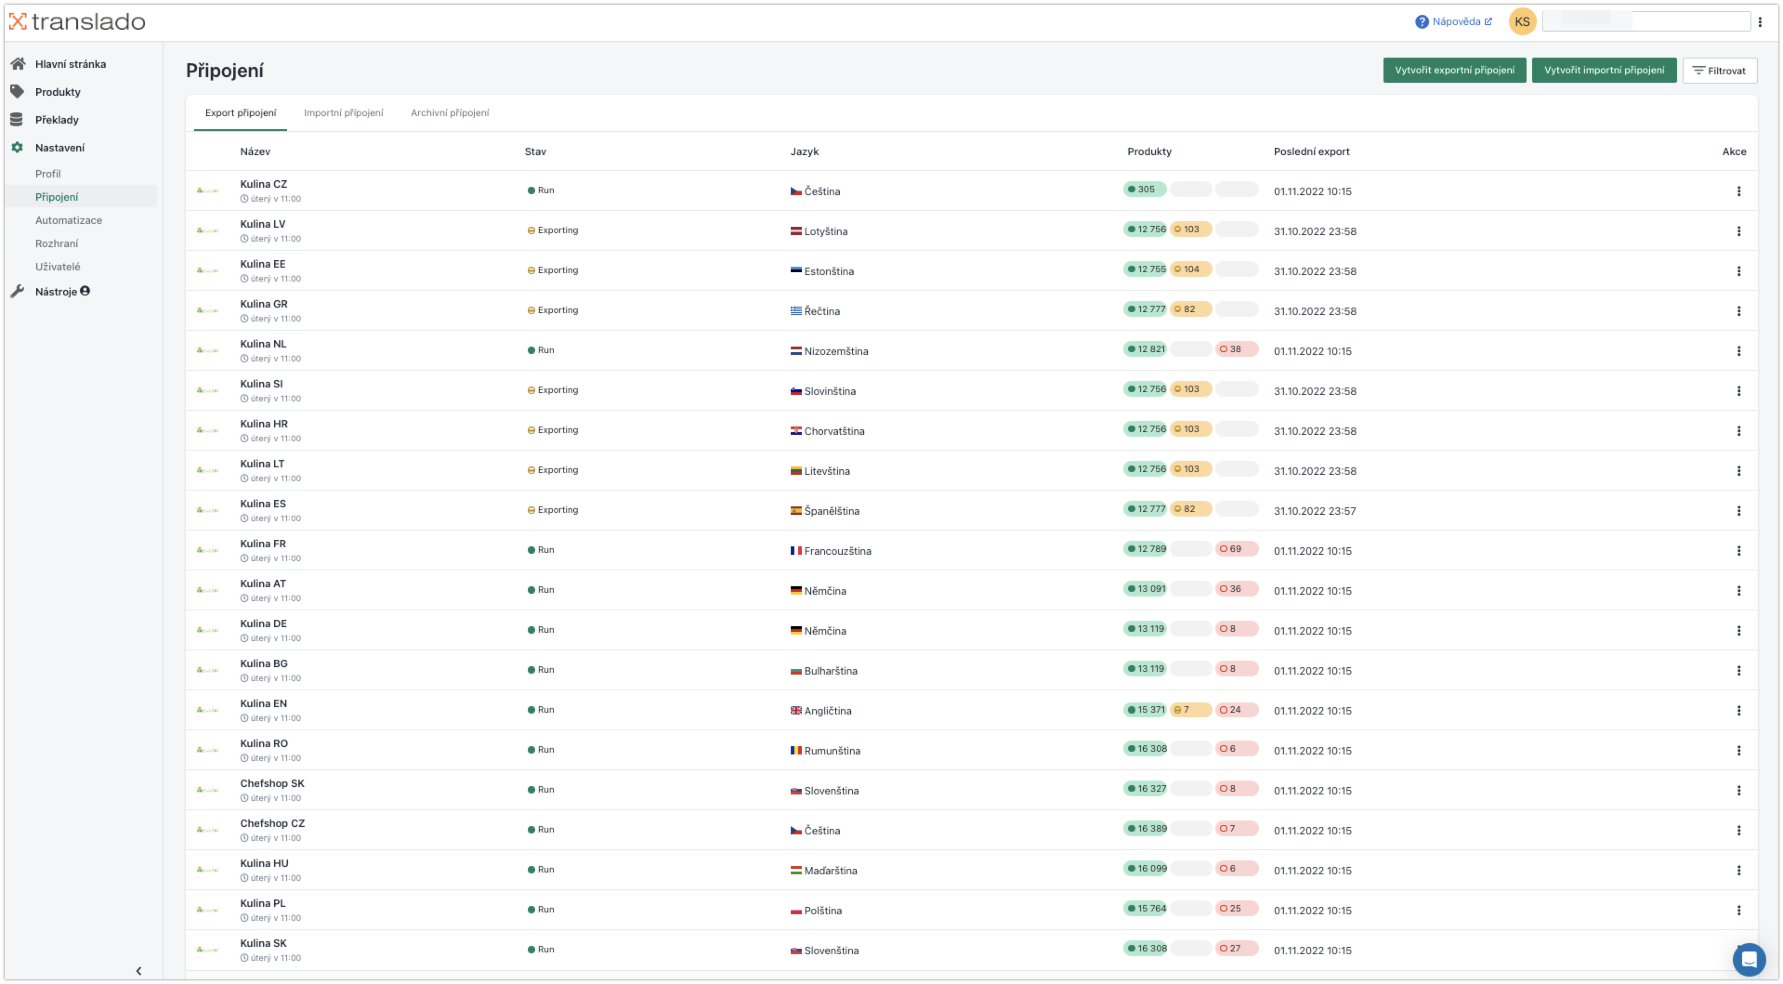Switch to the Importní připojení tab
The height and width of the screenshot is (984, 1783).
pos(343,113)
